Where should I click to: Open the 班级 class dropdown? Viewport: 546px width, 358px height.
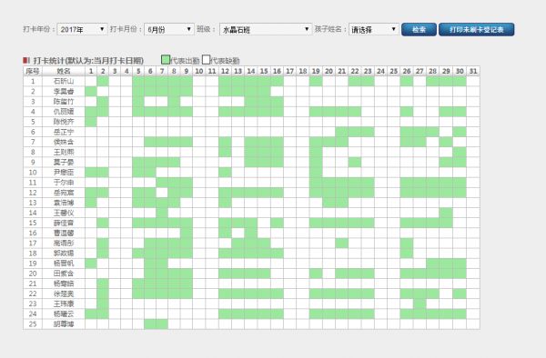click(x=266, y=30)
